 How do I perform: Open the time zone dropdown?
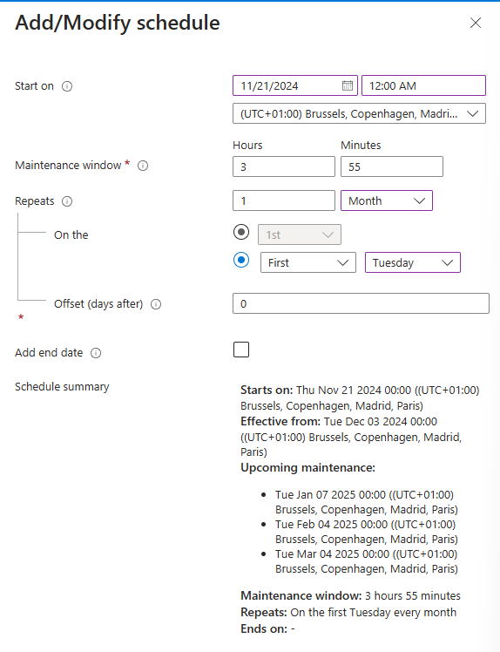pos(359,113)
